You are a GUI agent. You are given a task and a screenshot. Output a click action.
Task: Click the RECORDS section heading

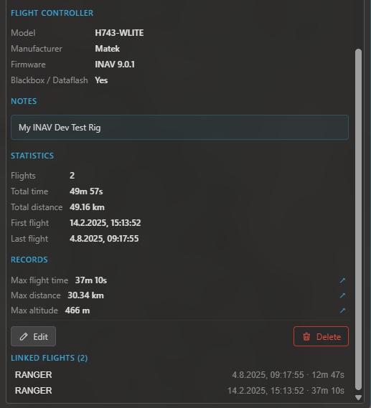(29, 260)
